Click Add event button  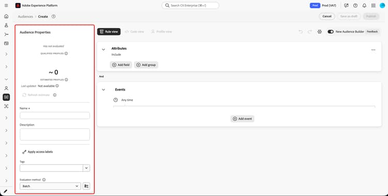pos(242,119)
